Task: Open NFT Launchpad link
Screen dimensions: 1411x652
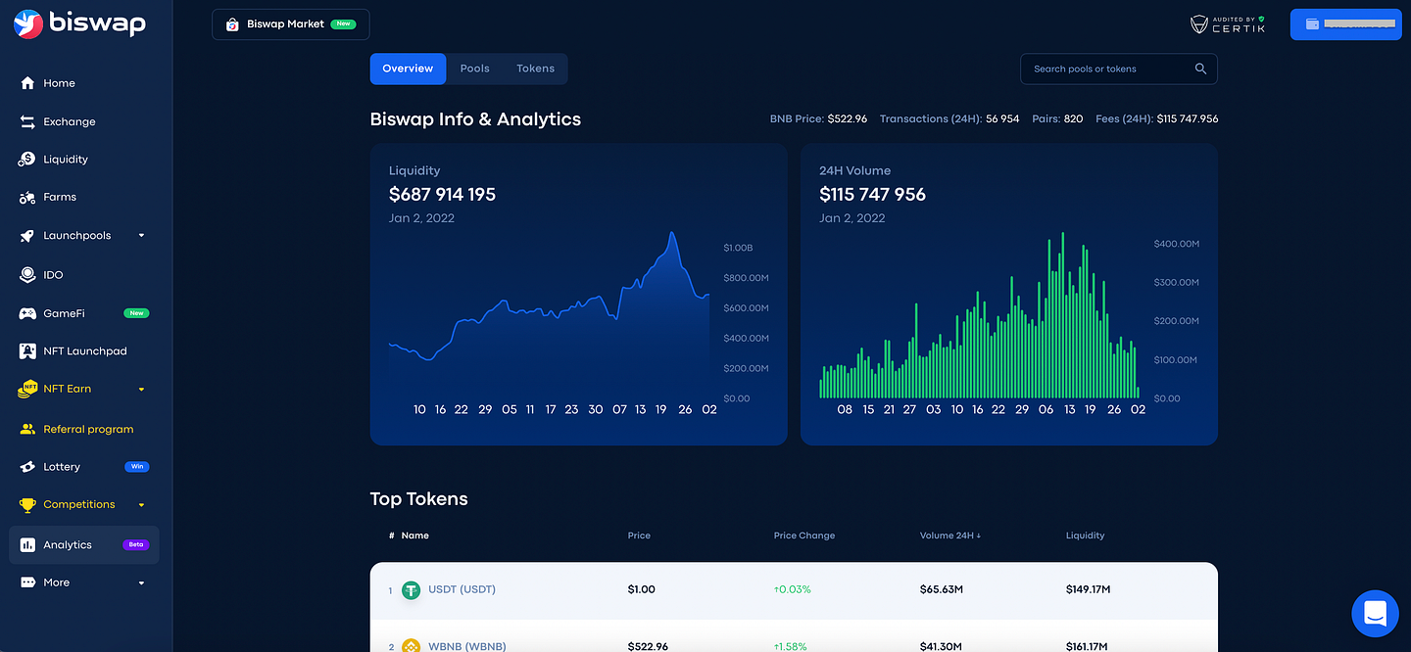Action: 85,350
